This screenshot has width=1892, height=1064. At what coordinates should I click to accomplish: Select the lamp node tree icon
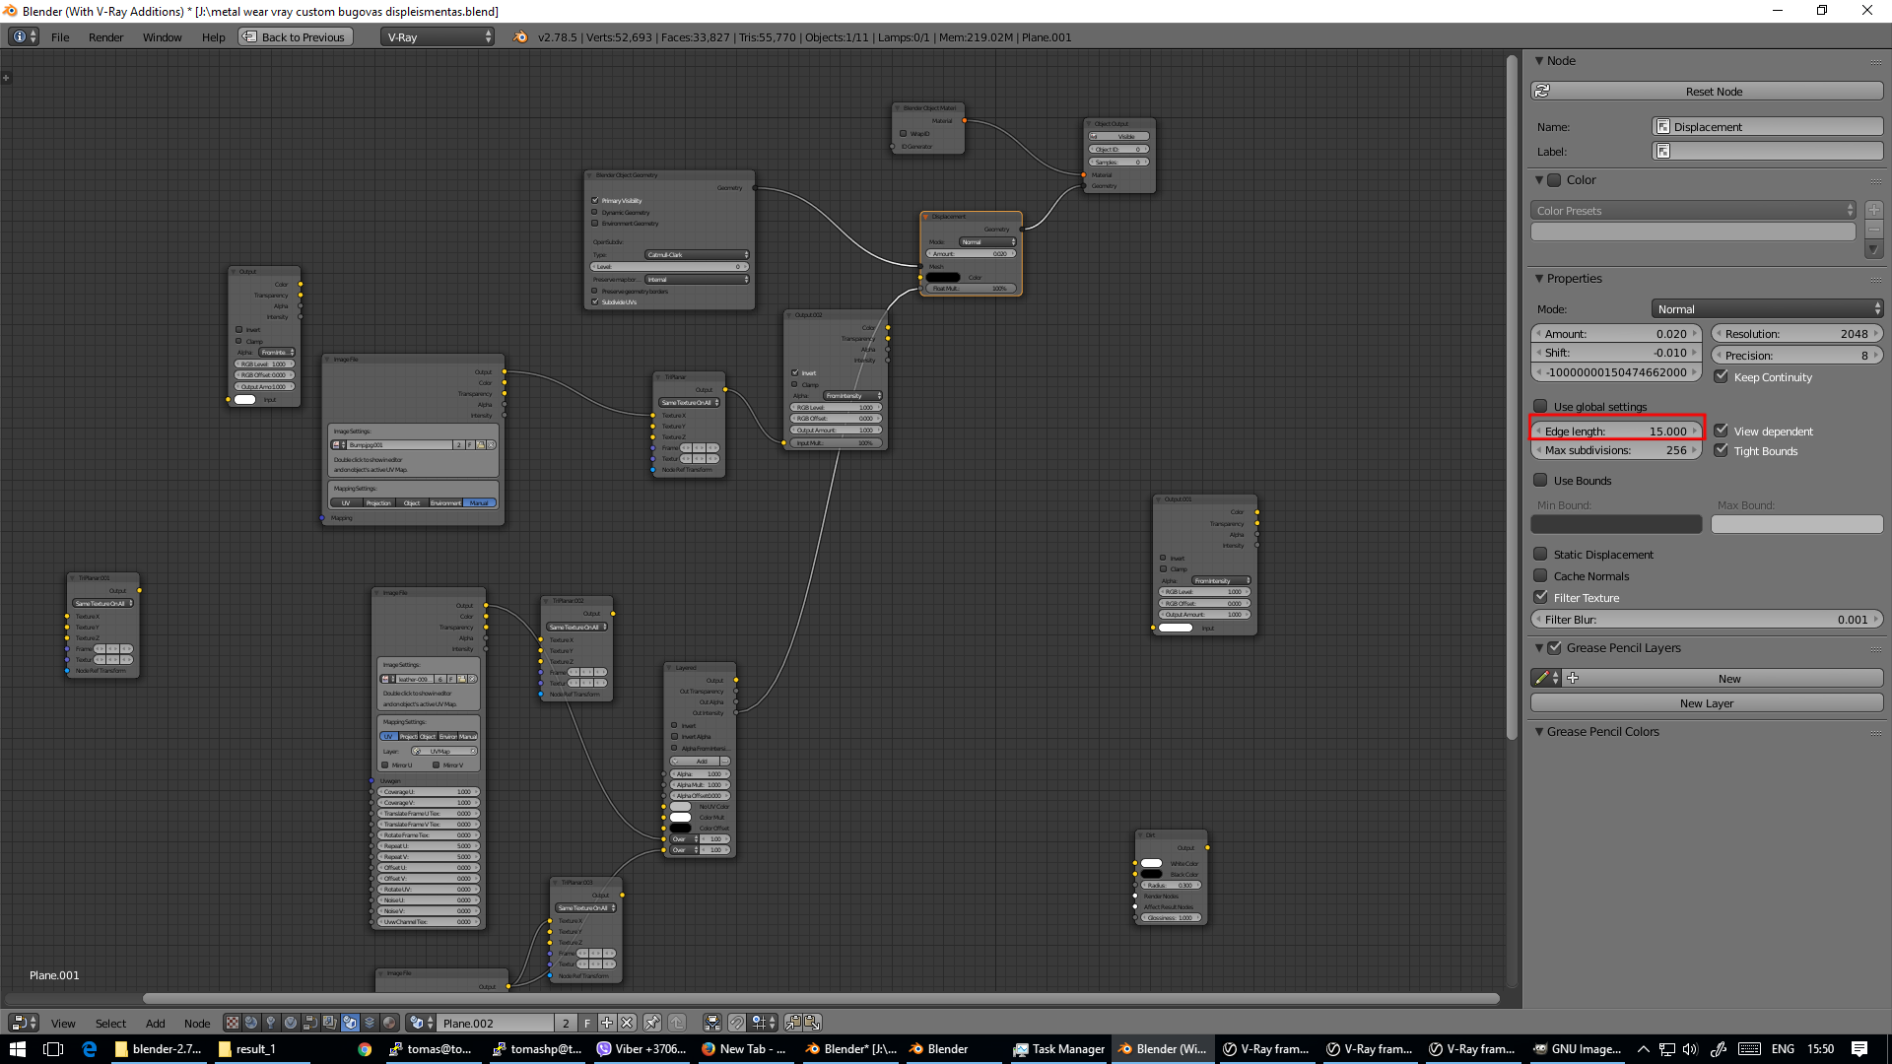pos(271,1023)
